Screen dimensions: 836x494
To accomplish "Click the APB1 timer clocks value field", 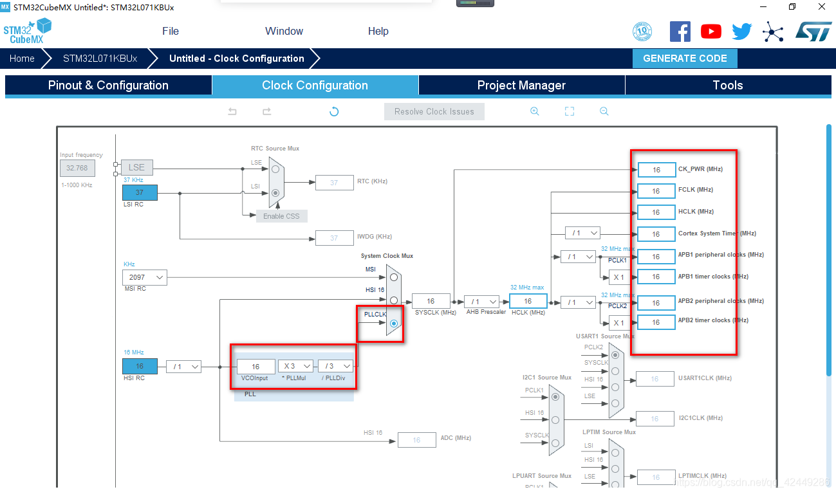I will (x=656, y=277).
